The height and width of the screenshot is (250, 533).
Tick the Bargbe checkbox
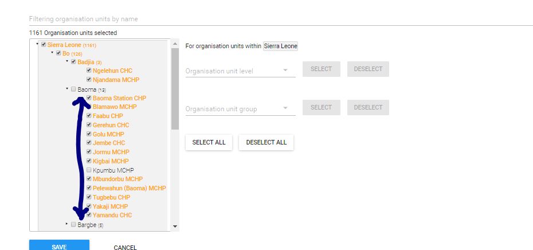[73, 225]
